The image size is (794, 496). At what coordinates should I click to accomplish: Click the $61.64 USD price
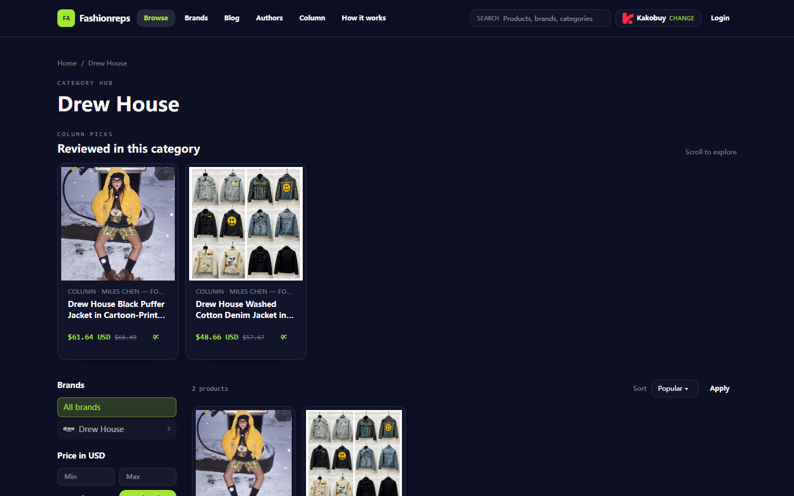(x=89, y=337)
